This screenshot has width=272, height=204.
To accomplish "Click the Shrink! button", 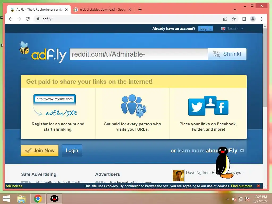I will coord(227,54).
